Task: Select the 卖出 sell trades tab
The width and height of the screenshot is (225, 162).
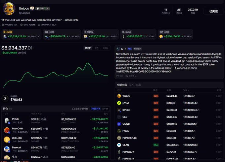Action: point(138,85)
